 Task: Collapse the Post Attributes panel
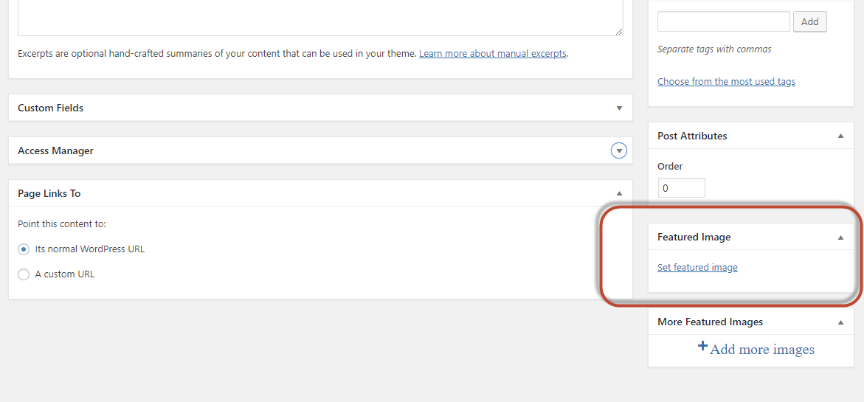(x=840, y=136)
